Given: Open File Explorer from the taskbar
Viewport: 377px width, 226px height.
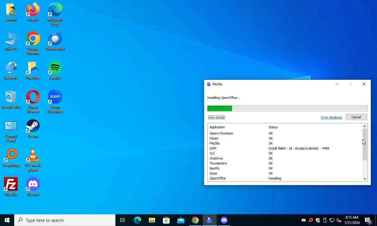Looking at the screenshot, I should pos(152,220).
